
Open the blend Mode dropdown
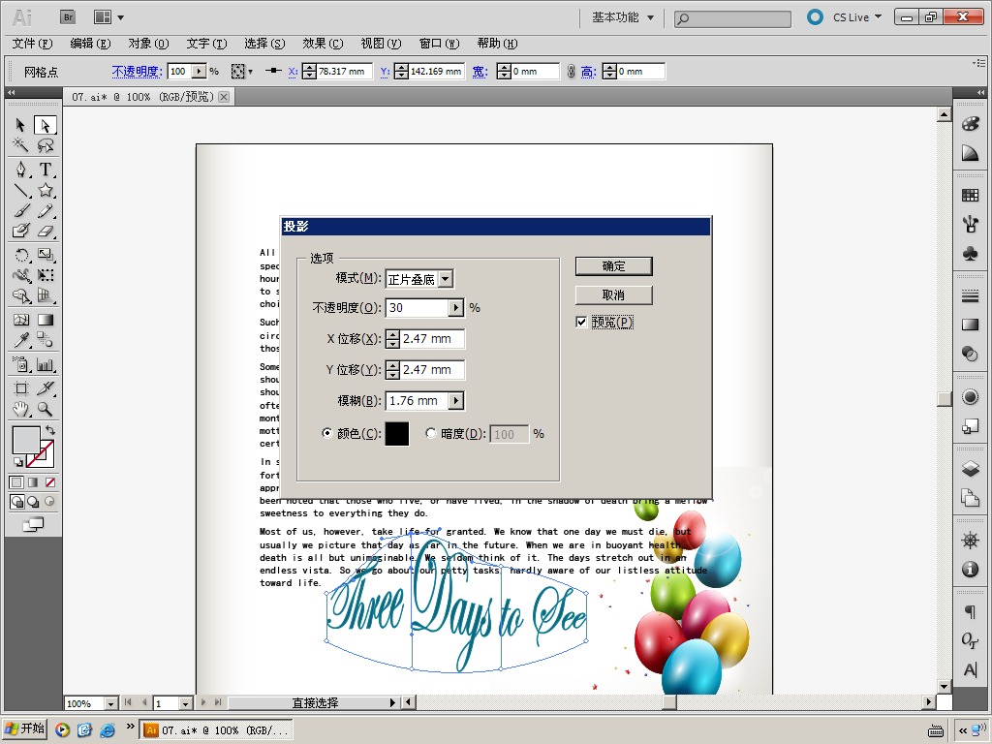point(446,279)
